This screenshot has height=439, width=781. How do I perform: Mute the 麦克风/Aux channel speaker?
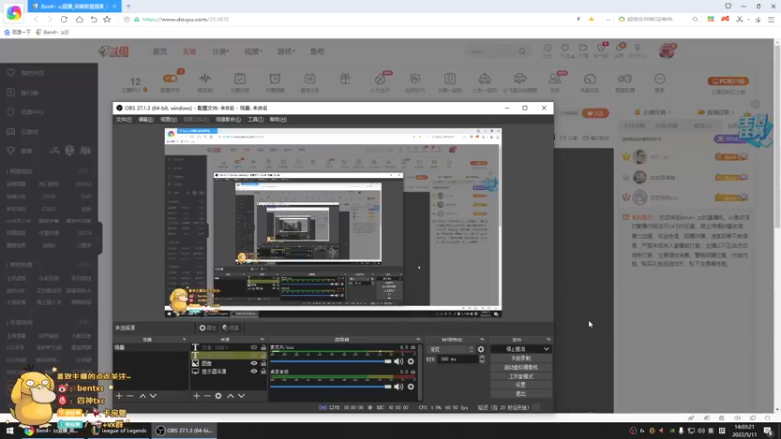click(x=399, y=361)
